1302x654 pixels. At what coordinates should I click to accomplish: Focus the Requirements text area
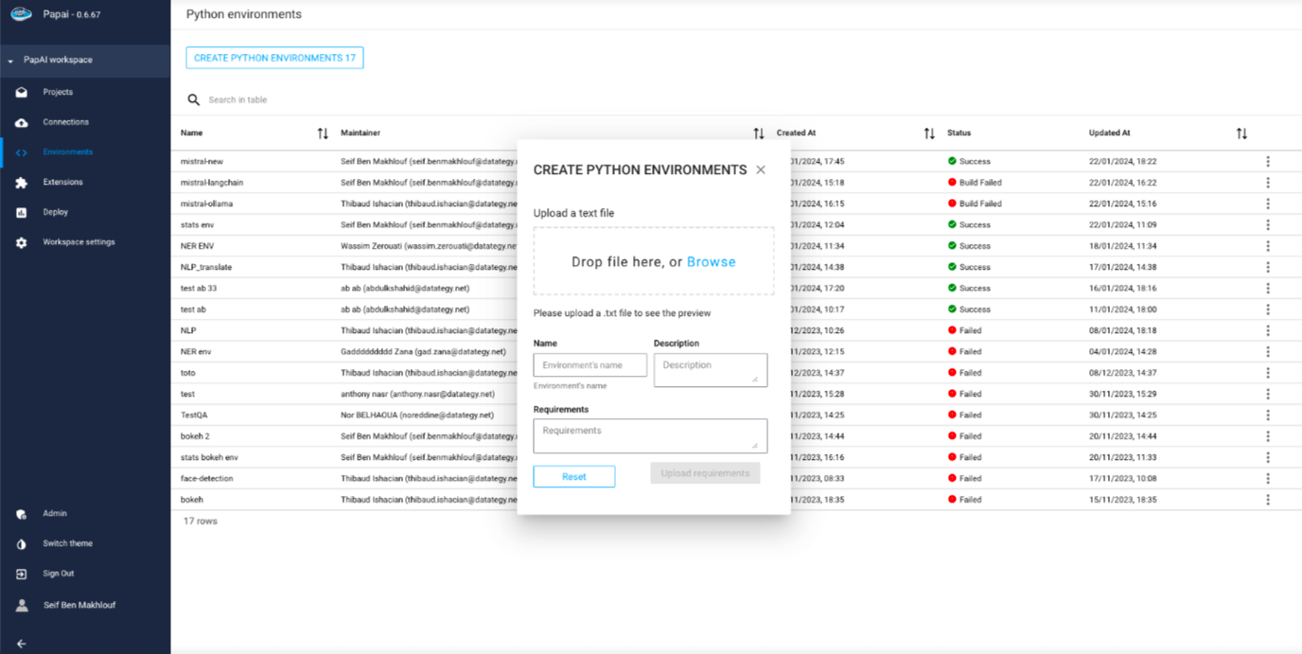[x=649, y=435]
